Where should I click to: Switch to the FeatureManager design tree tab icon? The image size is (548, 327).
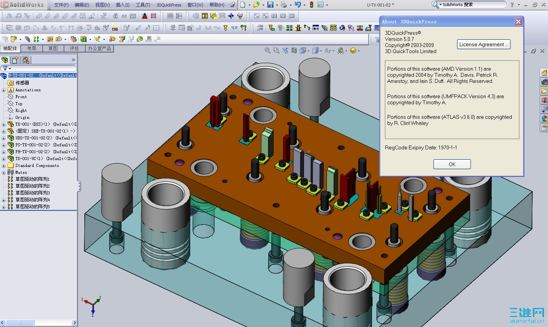(x=5, y=60)
